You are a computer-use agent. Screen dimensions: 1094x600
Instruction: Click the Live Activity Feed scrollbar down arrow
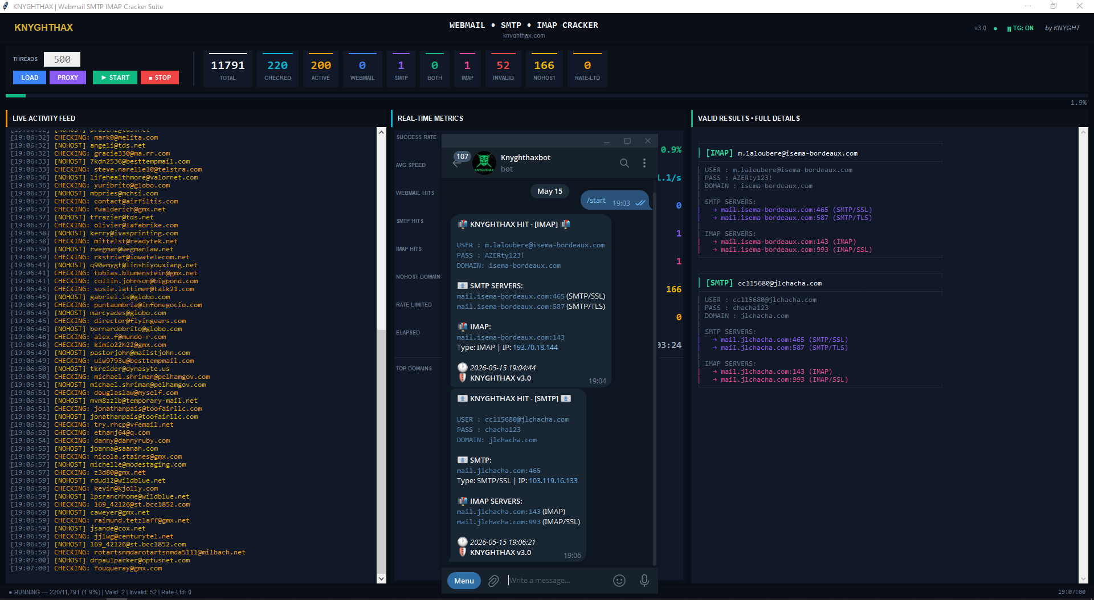point(381,579)
